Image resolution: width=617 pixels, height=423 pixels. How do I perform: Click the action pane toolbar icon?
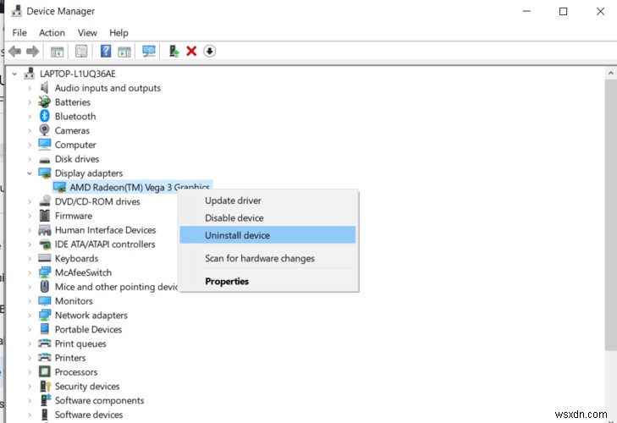(x=124, y=51)
